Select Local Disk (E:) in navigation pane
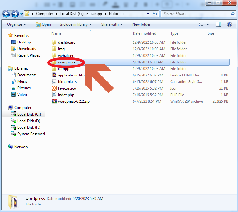Image resolution: width=238 pixels, height=212 pixels. (x=29, y=121)
